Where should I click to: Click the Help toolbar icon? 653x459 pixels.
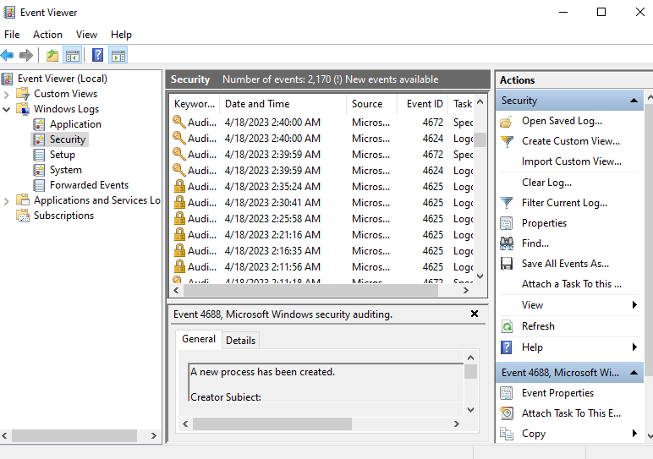(x=97, y=55)
